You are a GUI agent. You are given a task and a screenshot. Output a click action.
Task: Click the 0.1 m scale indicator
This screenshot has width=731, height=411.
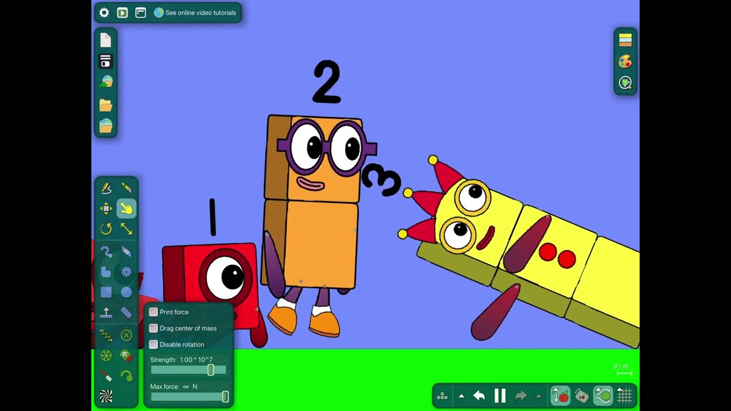[621, 369]
